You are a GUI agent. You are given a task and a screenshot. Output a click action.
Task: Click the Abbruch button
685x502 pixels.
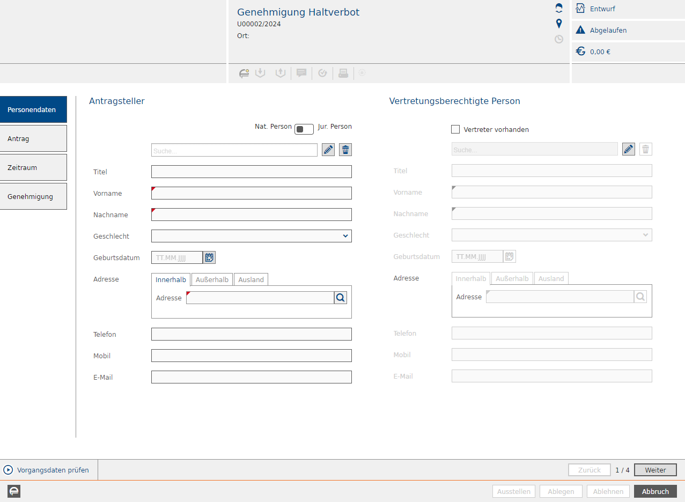point(655,491)
